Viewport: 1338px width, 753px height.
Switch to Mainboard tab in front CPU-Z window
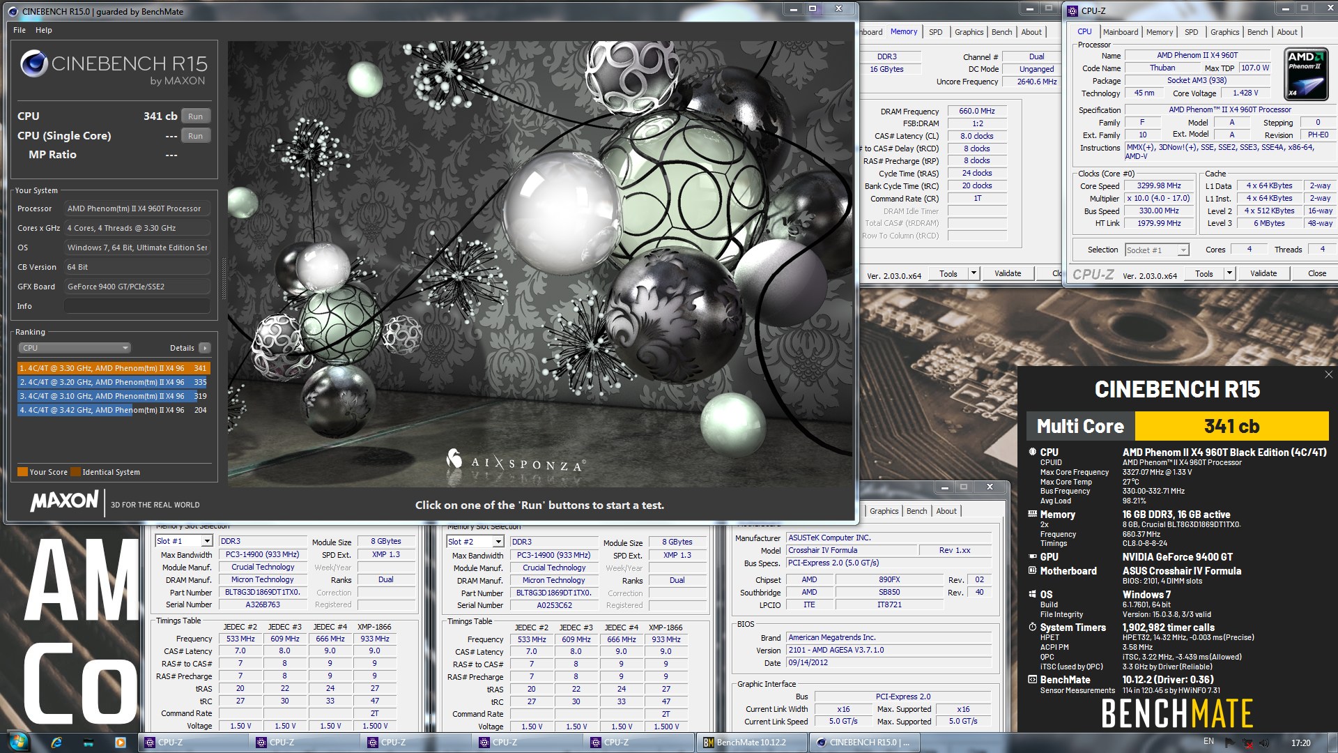pos(1120,32)
